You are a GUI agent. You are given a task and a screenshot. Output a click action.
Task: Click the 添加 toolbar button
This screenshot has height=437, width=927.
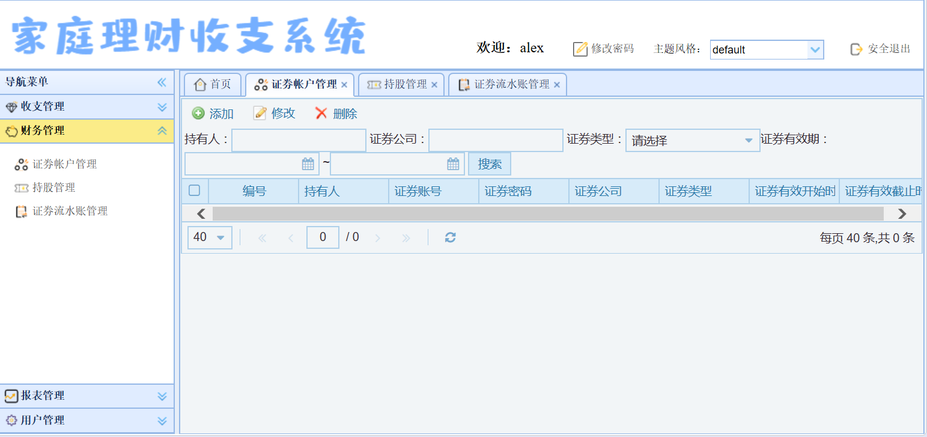(213, 114)
